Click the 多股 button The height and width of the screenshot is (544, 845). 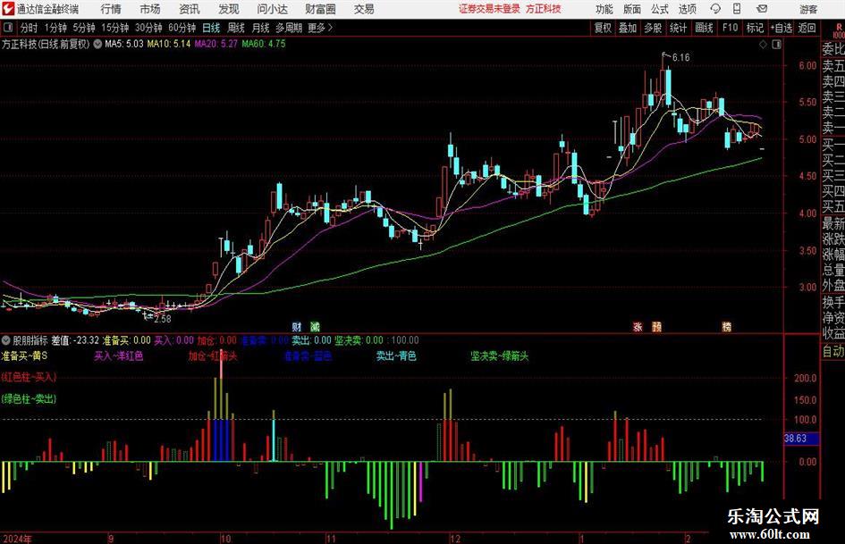point(653,28)
